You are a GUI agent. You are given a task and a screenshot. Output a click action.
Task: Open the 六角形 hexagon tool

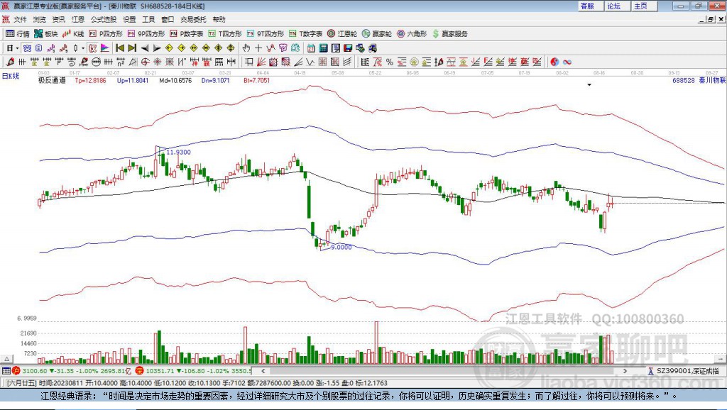(x=411, y=34)
